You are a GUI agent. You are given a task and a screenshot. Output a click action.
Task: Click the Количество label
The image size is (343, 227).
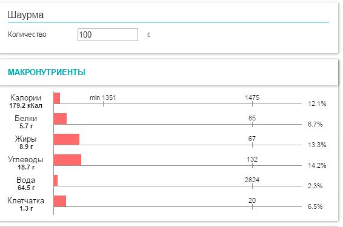27,35
